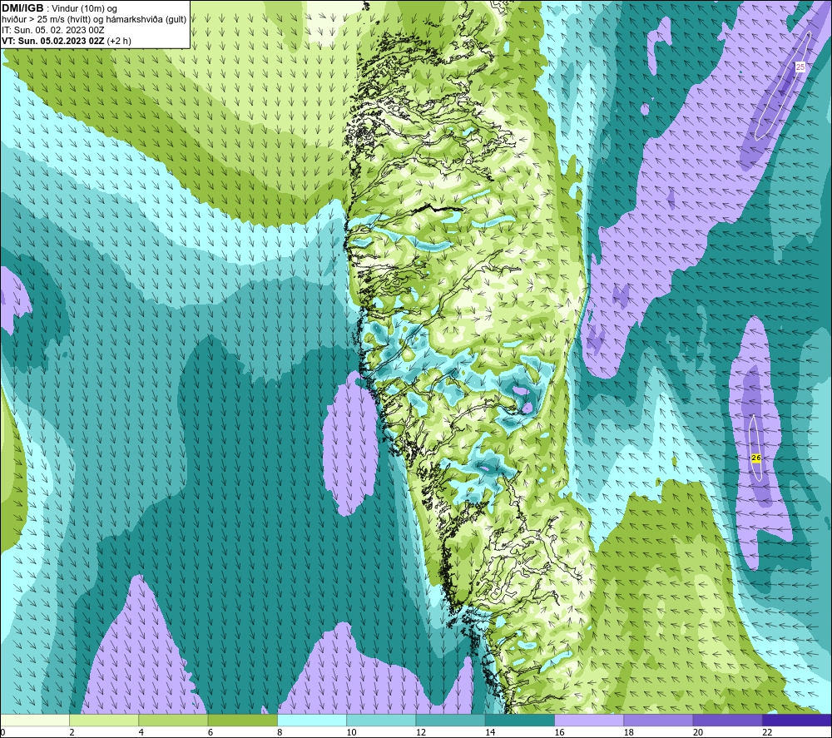Click the 18–20 m/s purple legend swatch
The height and width of the screenshot is (738, 832).
tap(658, 720)
